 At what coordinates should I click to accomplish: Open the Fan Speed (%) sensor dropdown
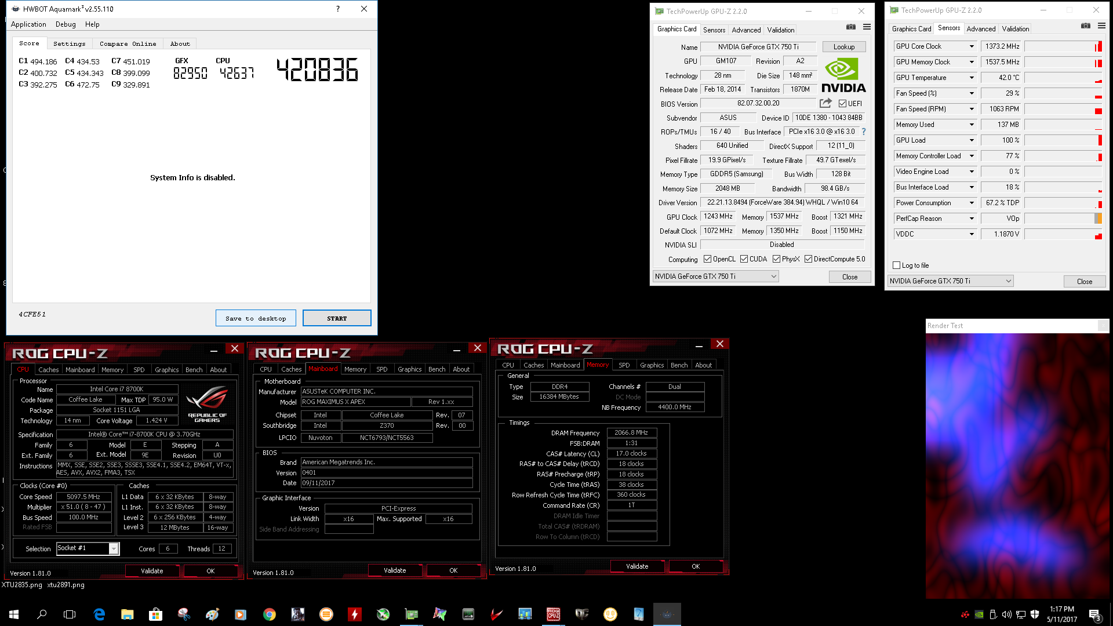(972, 93)
